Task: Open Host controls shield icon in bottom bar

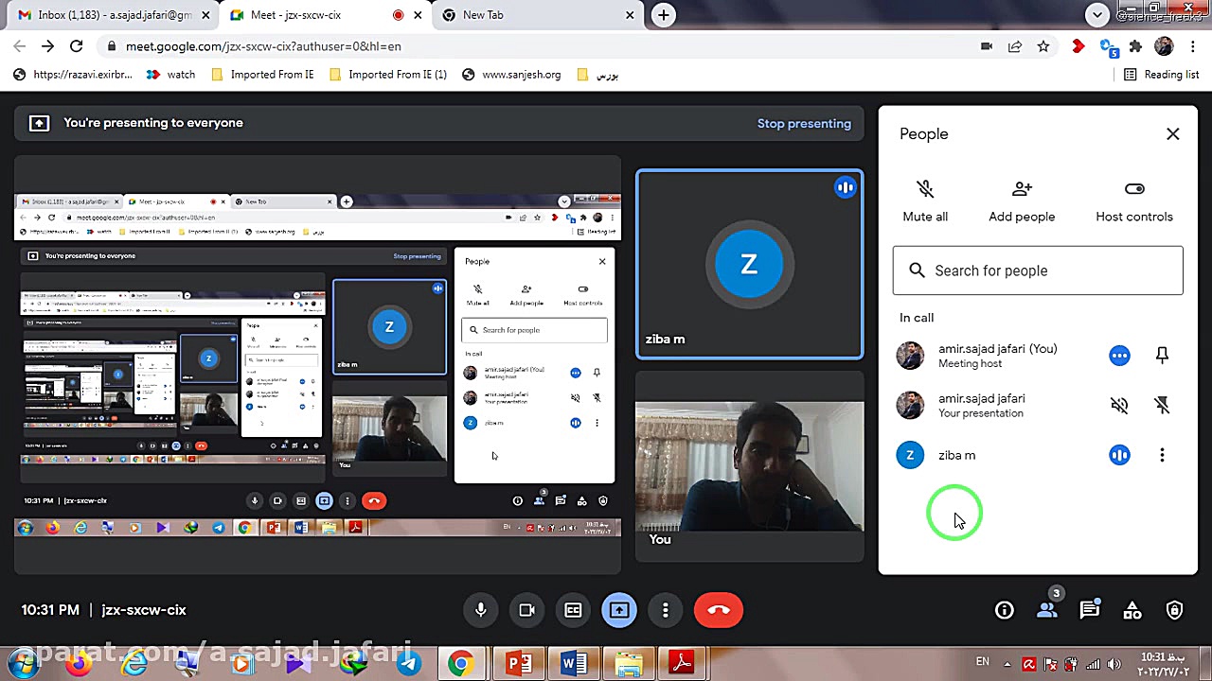Action: [x=1174, y=610]
